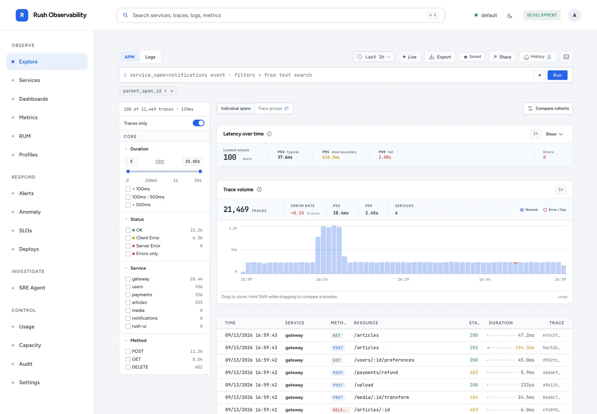Click the History clock icon
The height and width of the screenshot is (414, 597).
526,57
